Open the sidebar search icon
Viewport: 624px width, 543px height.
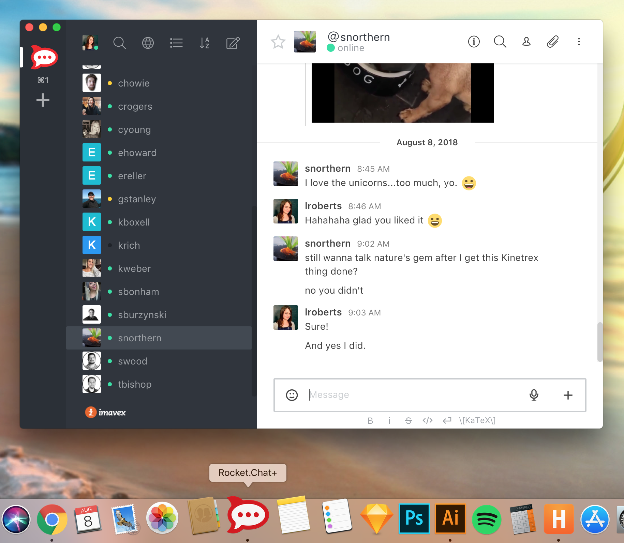[x=119, y=43]
